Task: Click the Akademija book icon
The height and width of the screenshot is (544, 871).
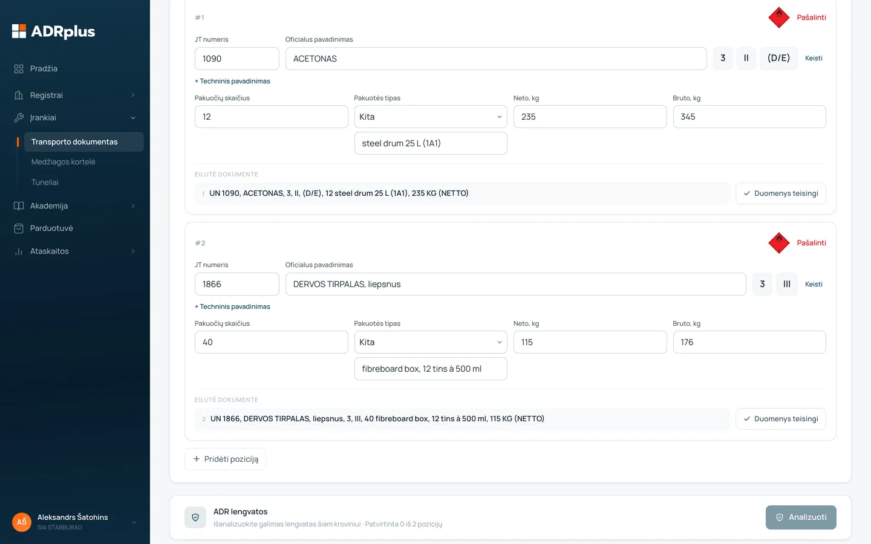Action: pos(19,206)
